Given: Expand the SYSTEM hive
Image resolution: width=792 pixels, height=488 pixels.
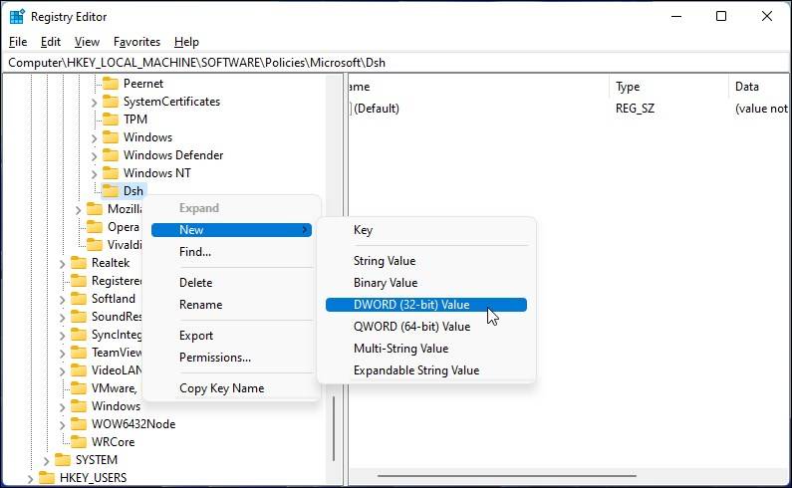Looking at the screenshot, I should (46, 461).
